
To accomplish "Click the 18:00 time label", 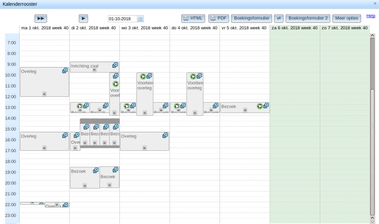I will tap(10, 161).
